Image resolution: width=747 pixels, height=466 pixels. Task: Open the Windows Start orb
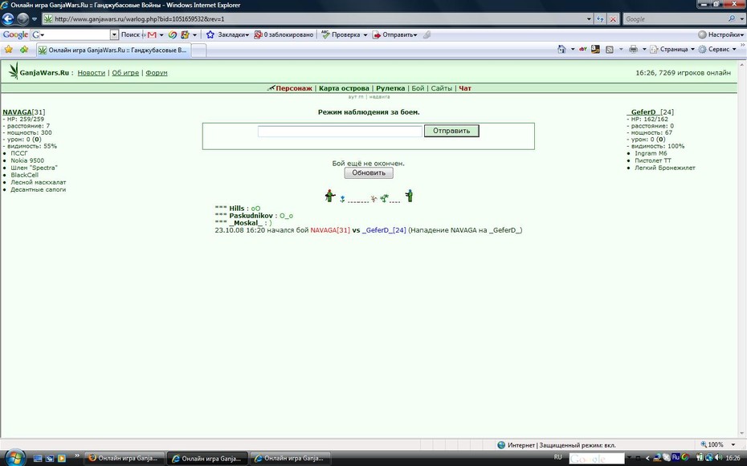tap(14, 457)
